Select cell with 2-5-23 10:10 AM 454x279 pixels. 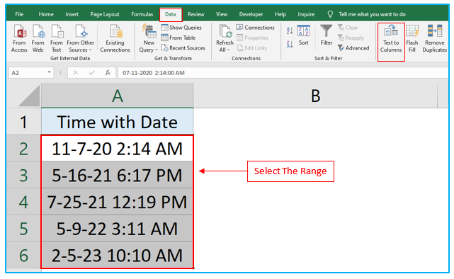[x=118, y=255]
